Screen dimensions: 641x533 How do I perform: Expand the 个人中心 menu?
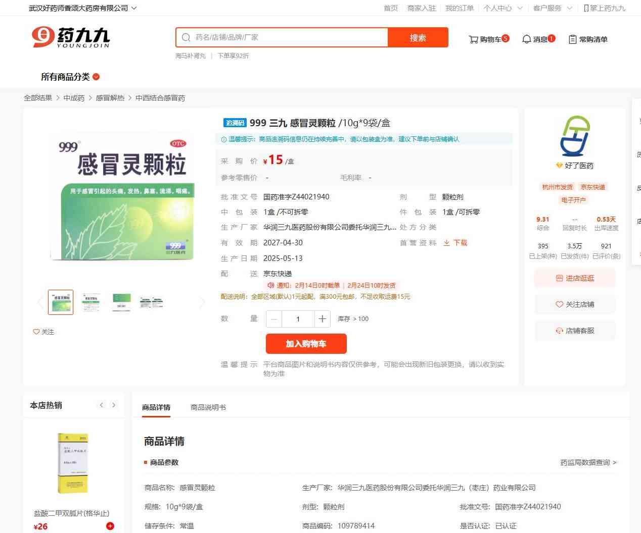tap(502, 8)
